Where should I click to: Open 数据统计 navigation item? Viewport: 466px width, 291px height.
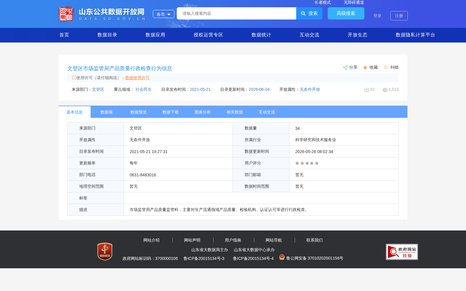(261, 35)
